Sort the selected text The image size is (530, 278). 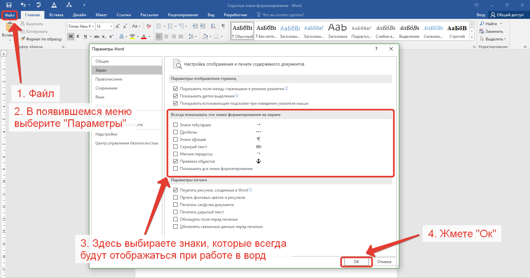[x=213, y=26]
